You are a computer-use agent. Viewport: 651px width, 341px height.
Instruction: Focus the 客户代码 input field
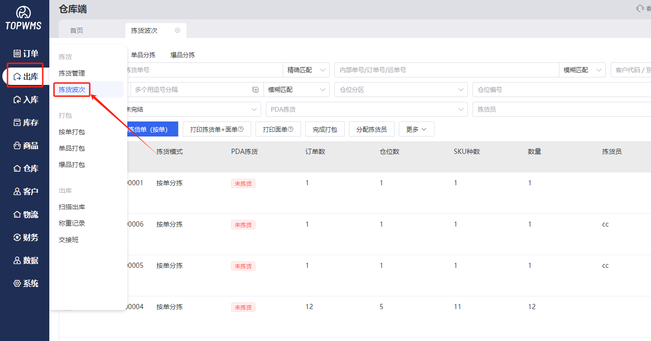pyautogui.click(x=631, y=70)
